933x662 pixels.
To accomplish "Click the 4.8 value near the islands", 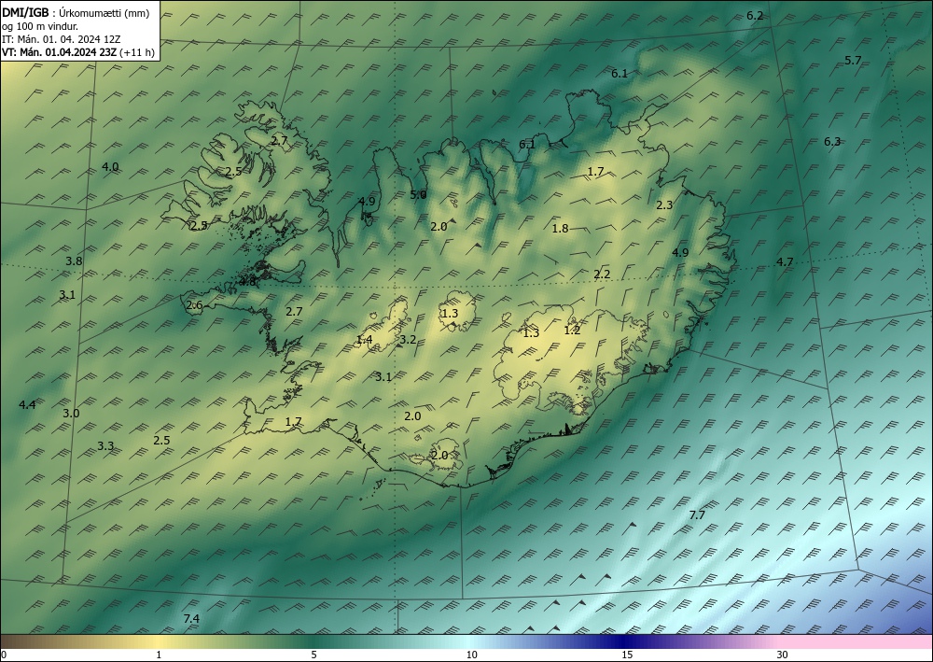I will 247,282.
